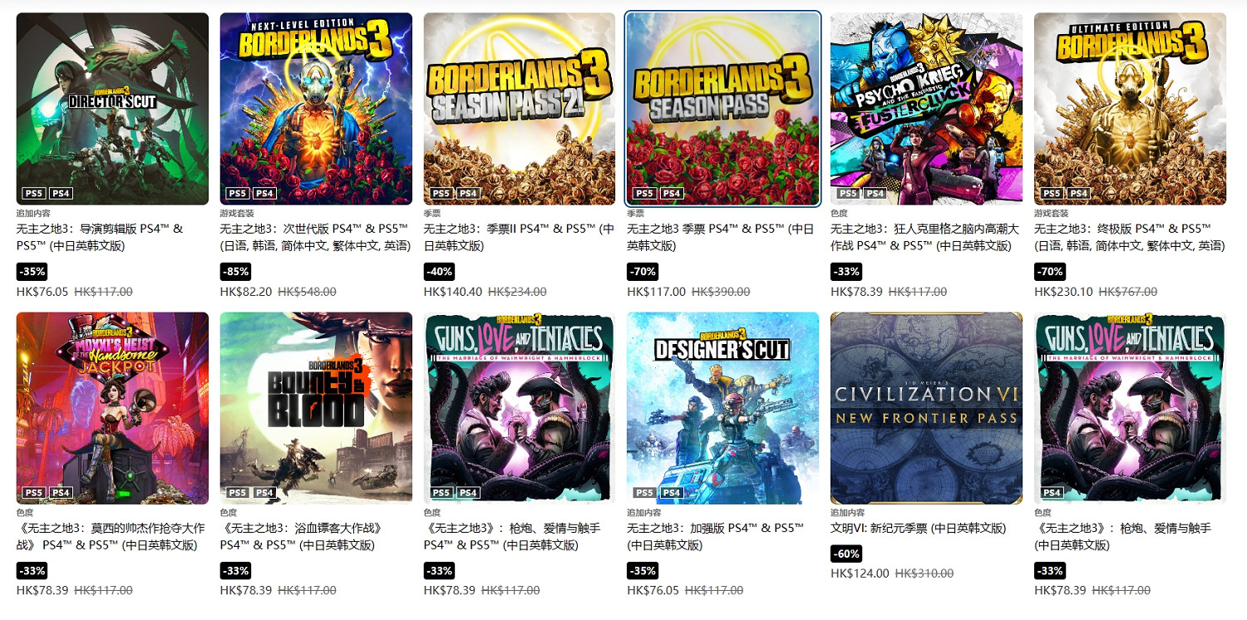The image size is (1247, 620).
Task: Select the Borderlands 3 Season Pass 2 artwork
Action: pos(520,109)
